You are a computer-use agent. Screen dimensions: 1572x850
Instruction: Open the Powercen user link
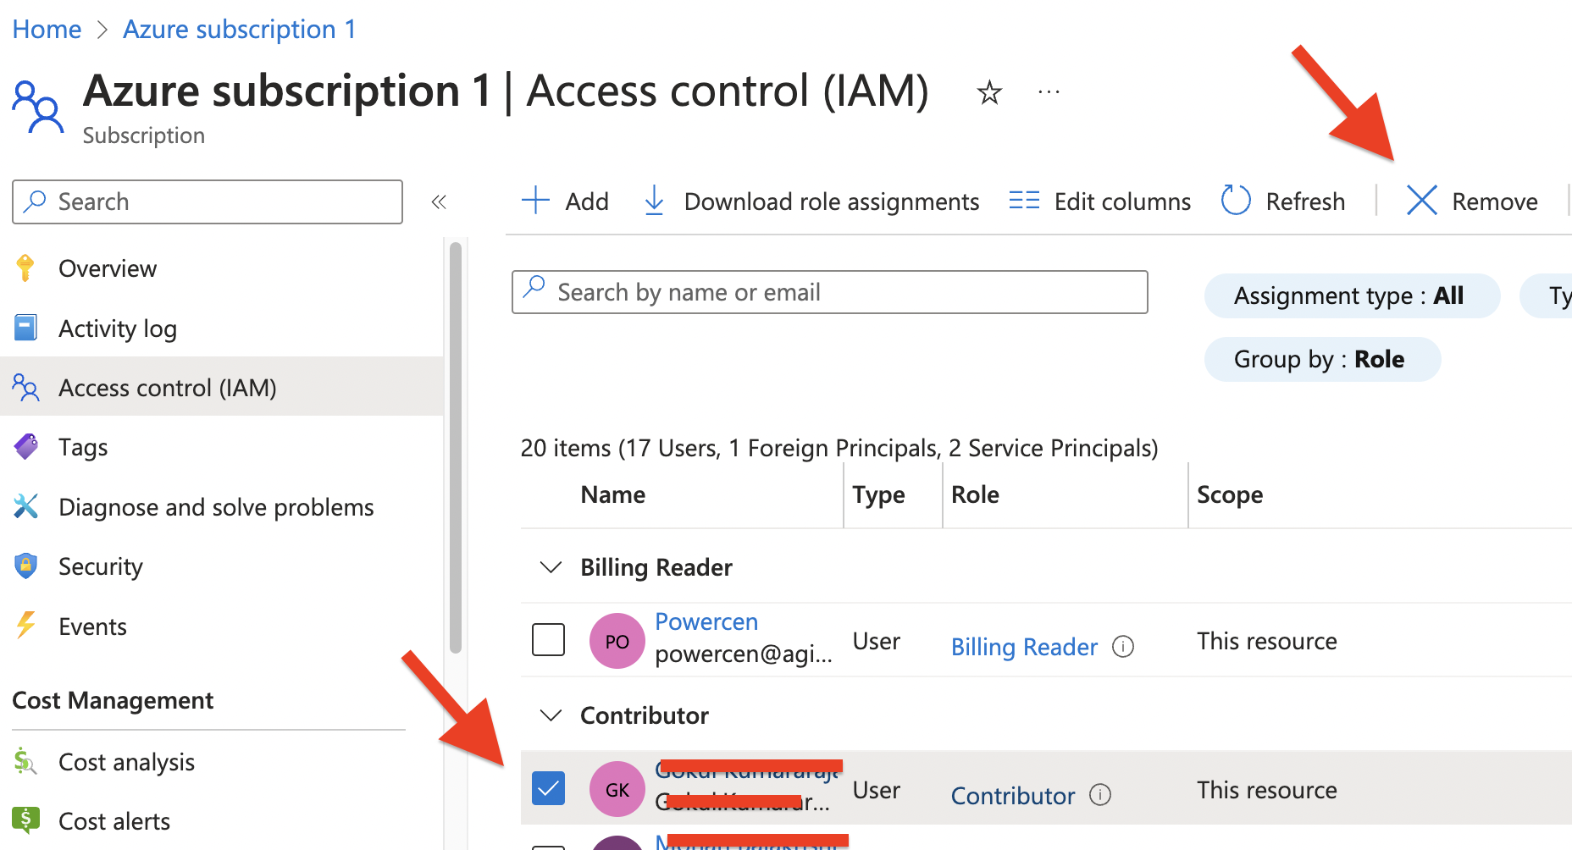pos(706,621)
